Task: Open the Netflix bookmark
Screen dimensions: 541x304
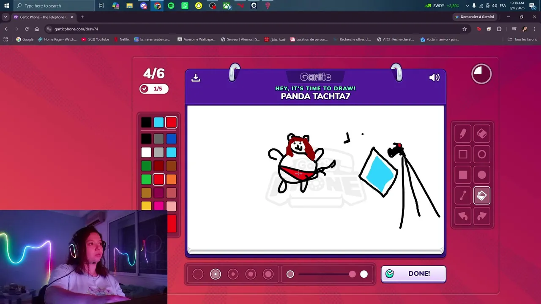Action: pyautogui.click(x=122, y=39)
